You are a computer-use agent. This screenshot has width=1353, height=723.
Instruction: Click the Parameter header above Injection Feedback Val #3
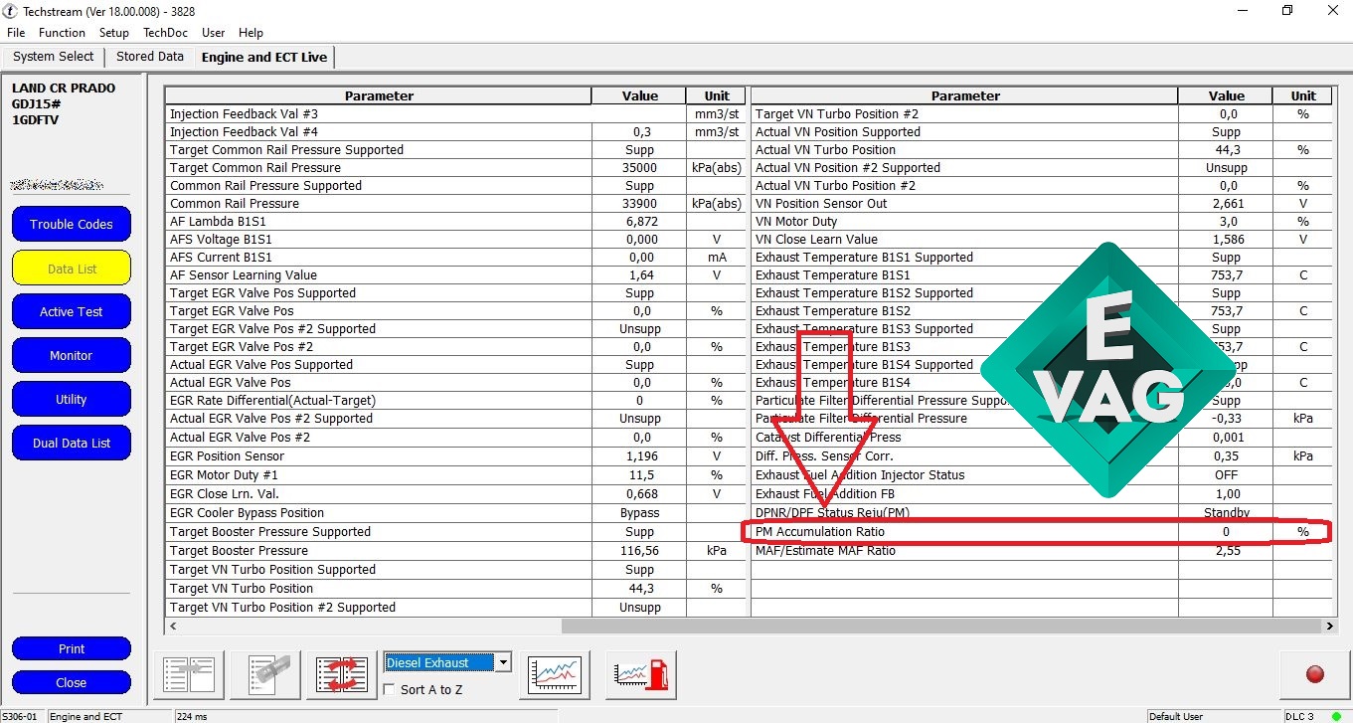[x=379, y=95]
